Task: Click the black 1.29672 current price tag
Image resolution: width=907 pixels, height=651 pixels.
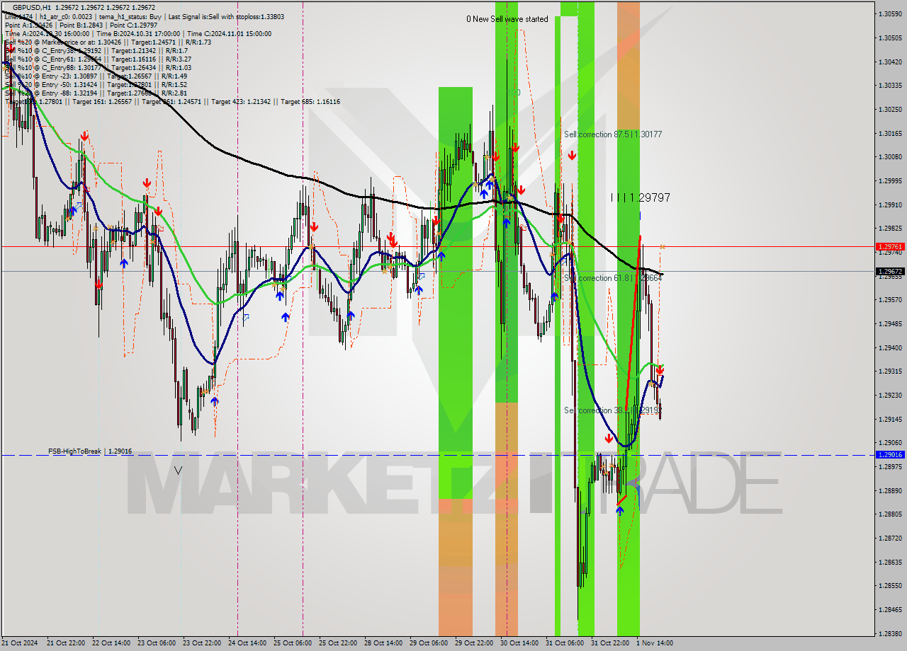Action: point(891,271)
